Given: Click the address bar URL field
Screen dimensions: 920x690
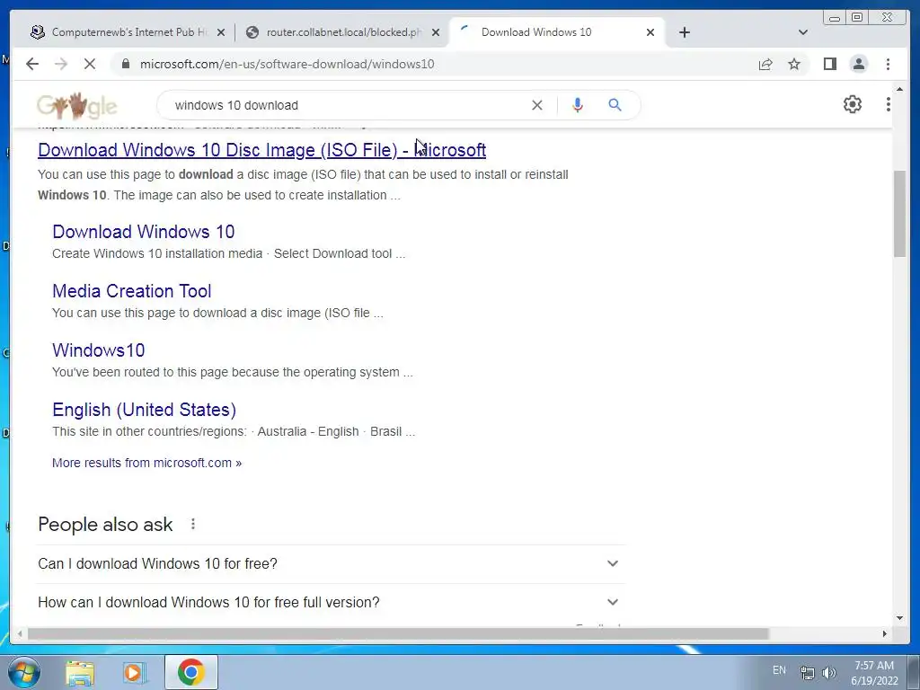Looking at the screenshot, I should 434,64.
